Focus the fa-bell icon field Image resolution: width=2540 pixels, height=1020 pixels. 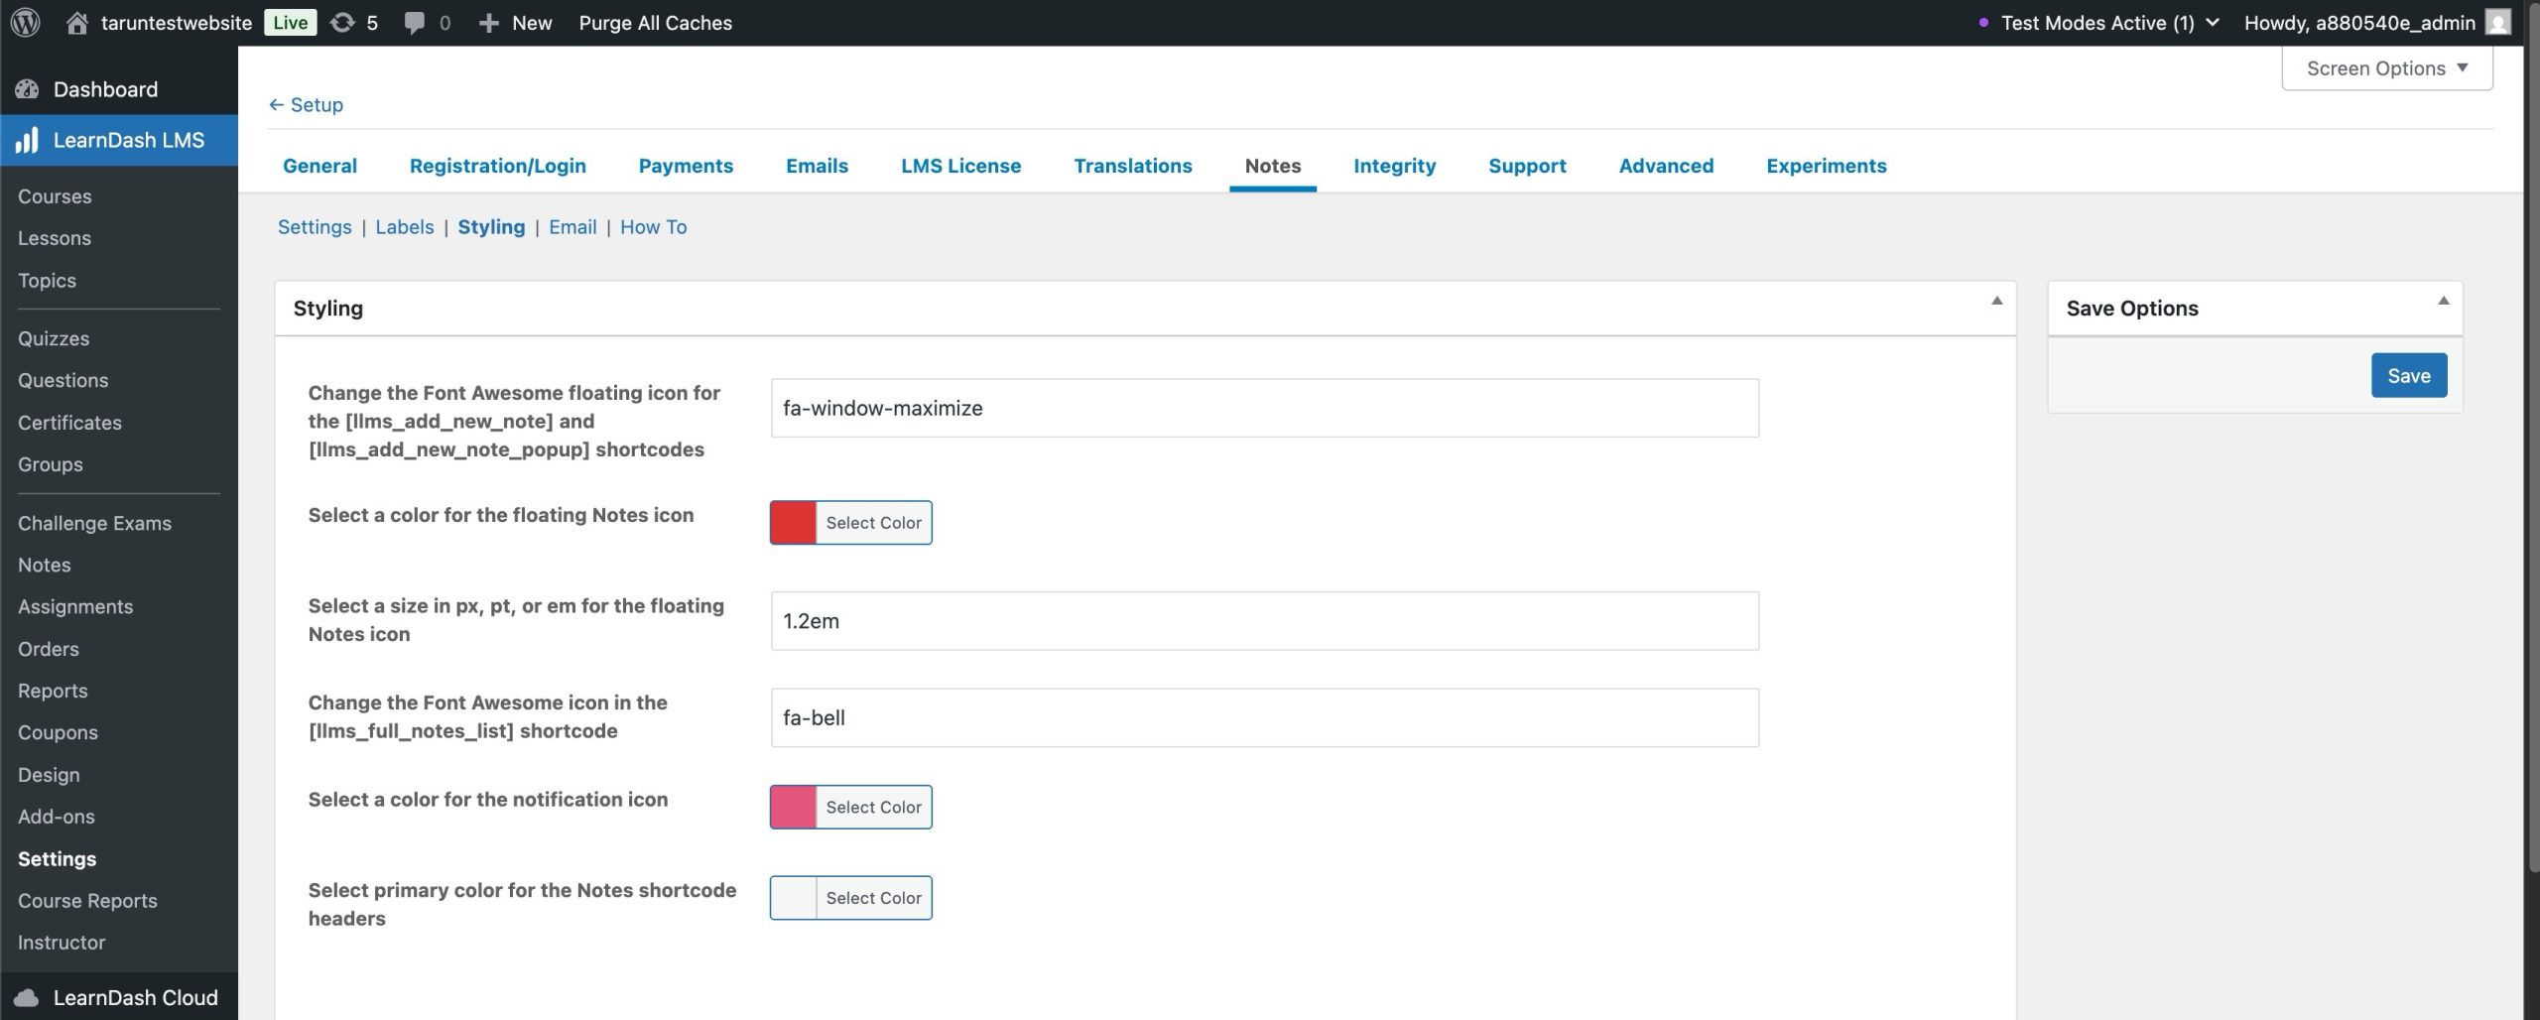[1264, 717]
